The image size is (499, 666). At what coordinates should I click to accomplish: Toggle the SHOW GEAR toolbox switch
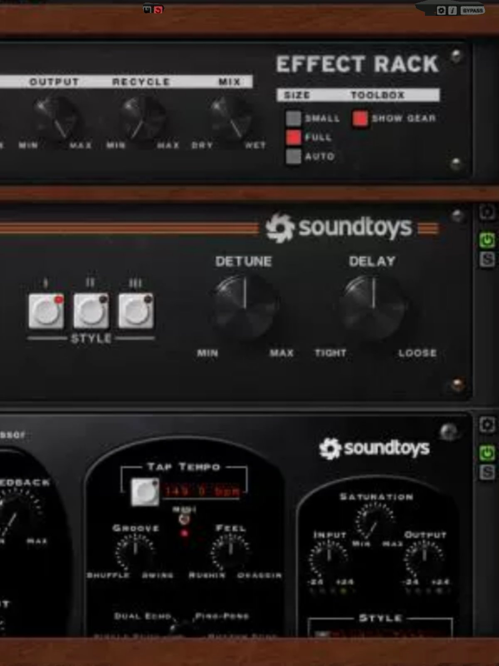360,118
